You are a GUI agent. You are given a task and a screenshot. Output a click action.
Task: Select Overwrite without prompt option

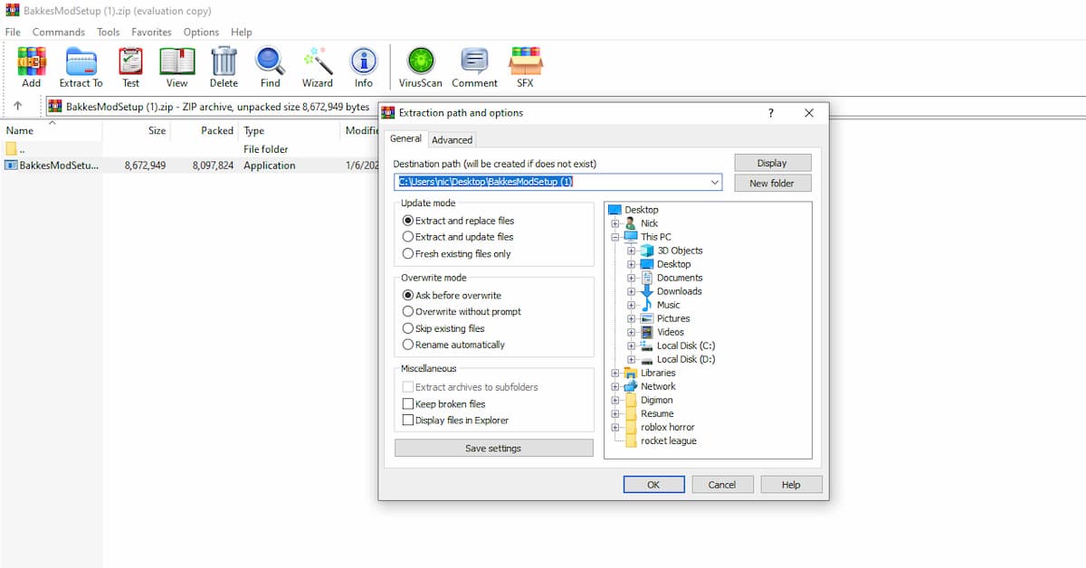click(x=408, y=312)
